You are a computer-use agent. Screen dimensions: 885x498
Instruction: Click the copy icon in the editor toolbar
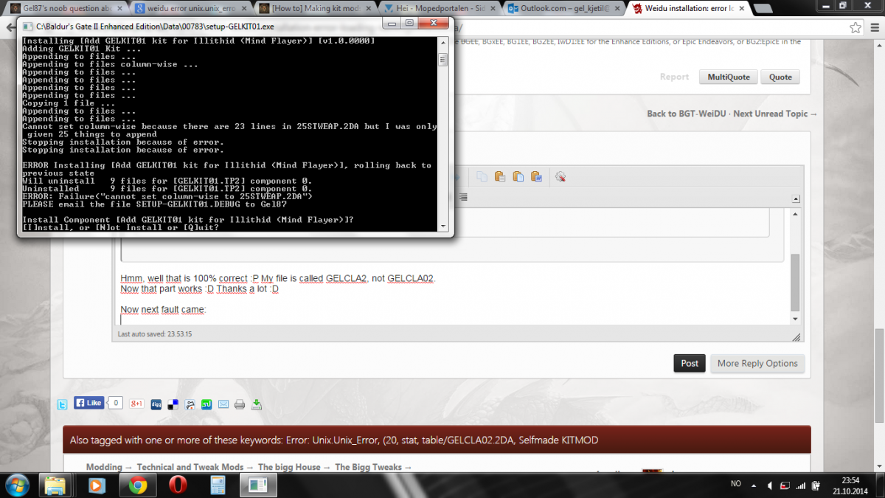click(482, 176)
